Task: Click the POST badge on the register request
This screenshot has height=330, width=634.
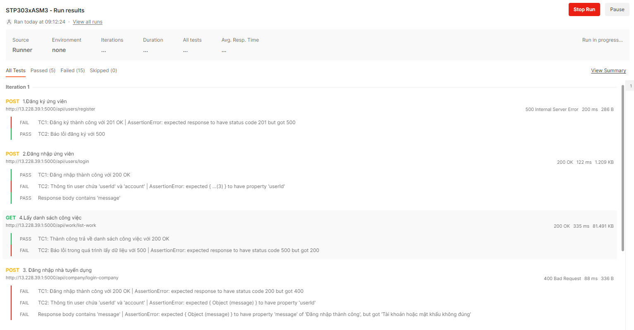Action: click(12, 101)
